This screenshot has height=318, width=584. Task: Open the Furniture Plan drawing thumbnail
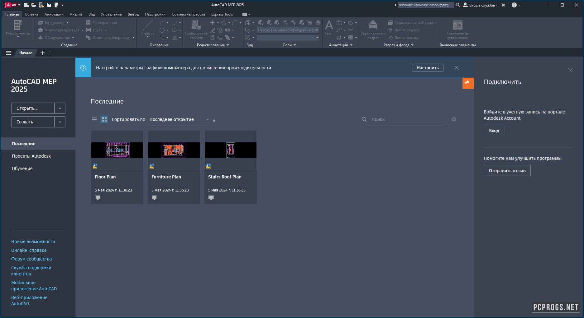tap(174, 150)
